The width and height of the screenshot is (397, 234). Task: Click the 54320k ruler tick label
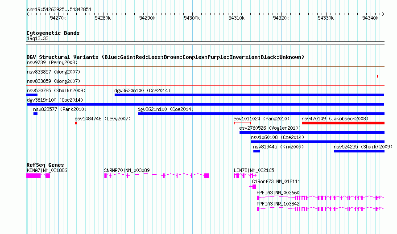click(281, 18)
